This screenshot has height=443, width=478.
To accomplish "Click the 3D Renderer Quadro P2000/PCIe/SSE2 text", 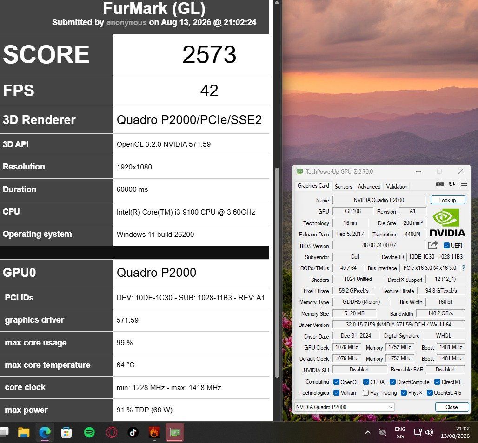I will coord(189,120).
